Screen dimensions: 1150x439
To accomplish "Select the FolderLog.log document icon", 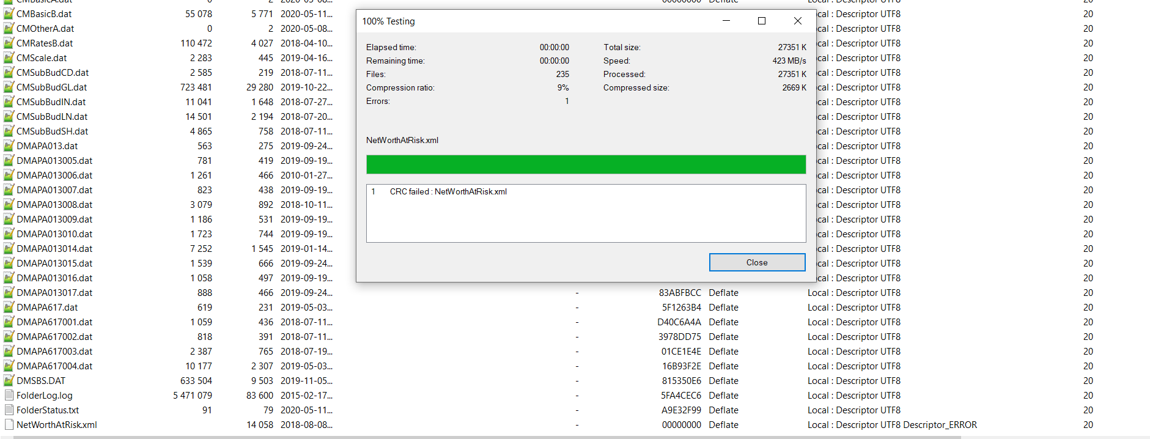I will (9, 396).
